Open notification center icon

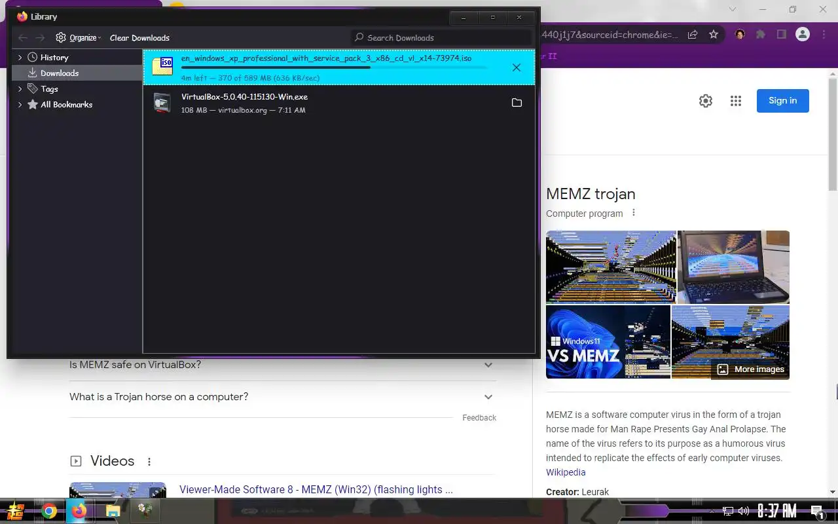817,512
